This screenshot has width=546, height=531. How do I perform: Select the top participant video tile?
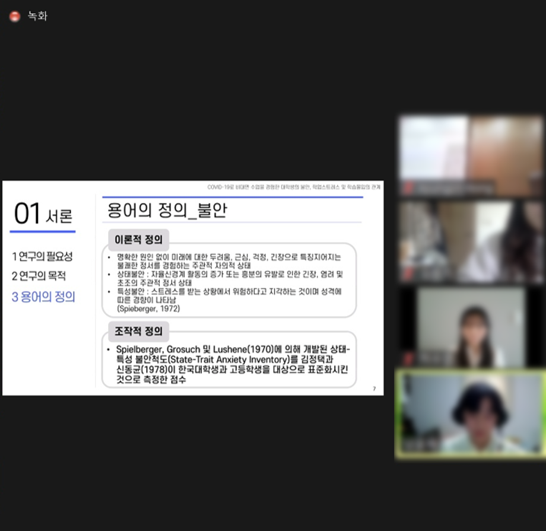471,155
